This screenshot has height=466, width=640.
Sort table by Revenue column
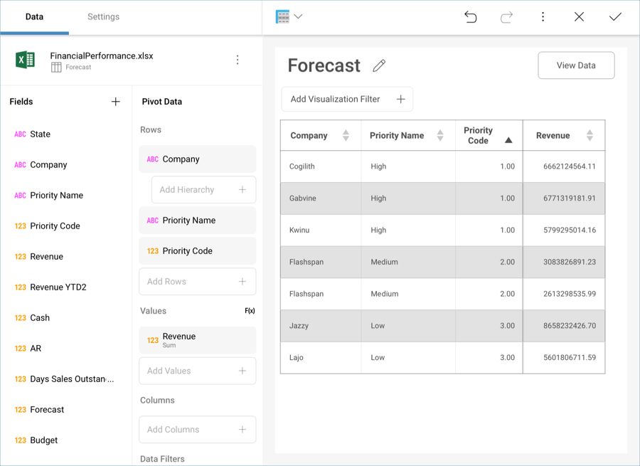(x=590, y=136)
